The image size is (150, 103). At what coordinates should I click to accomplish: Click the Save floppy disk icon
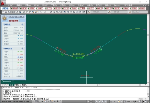click(x=9, y=12)
